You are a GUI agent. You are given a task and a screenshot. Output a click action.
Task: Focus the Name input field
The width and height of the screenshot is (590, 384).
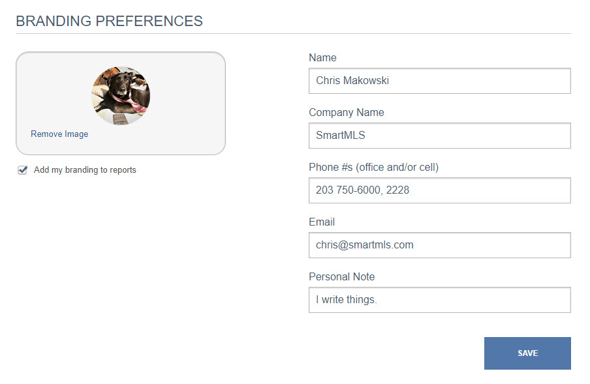coord(439,81)
